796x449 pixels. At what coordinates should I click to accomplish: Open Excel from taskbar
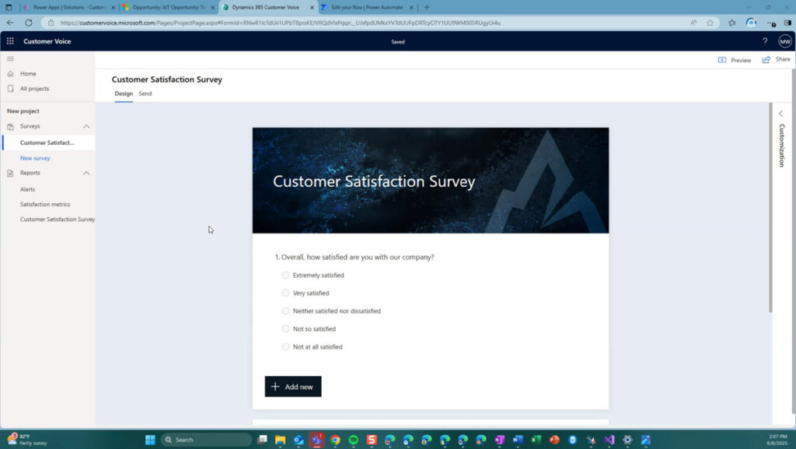coord(536,440)
